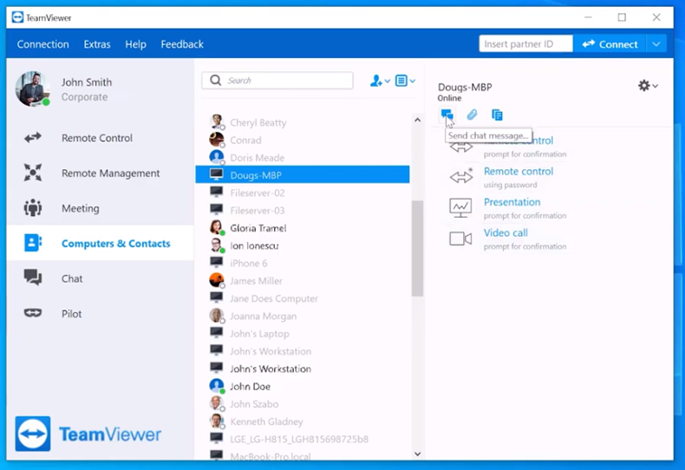
Task: Click the copy documents icon for Dougs-MBP
Action: [497, 114]
